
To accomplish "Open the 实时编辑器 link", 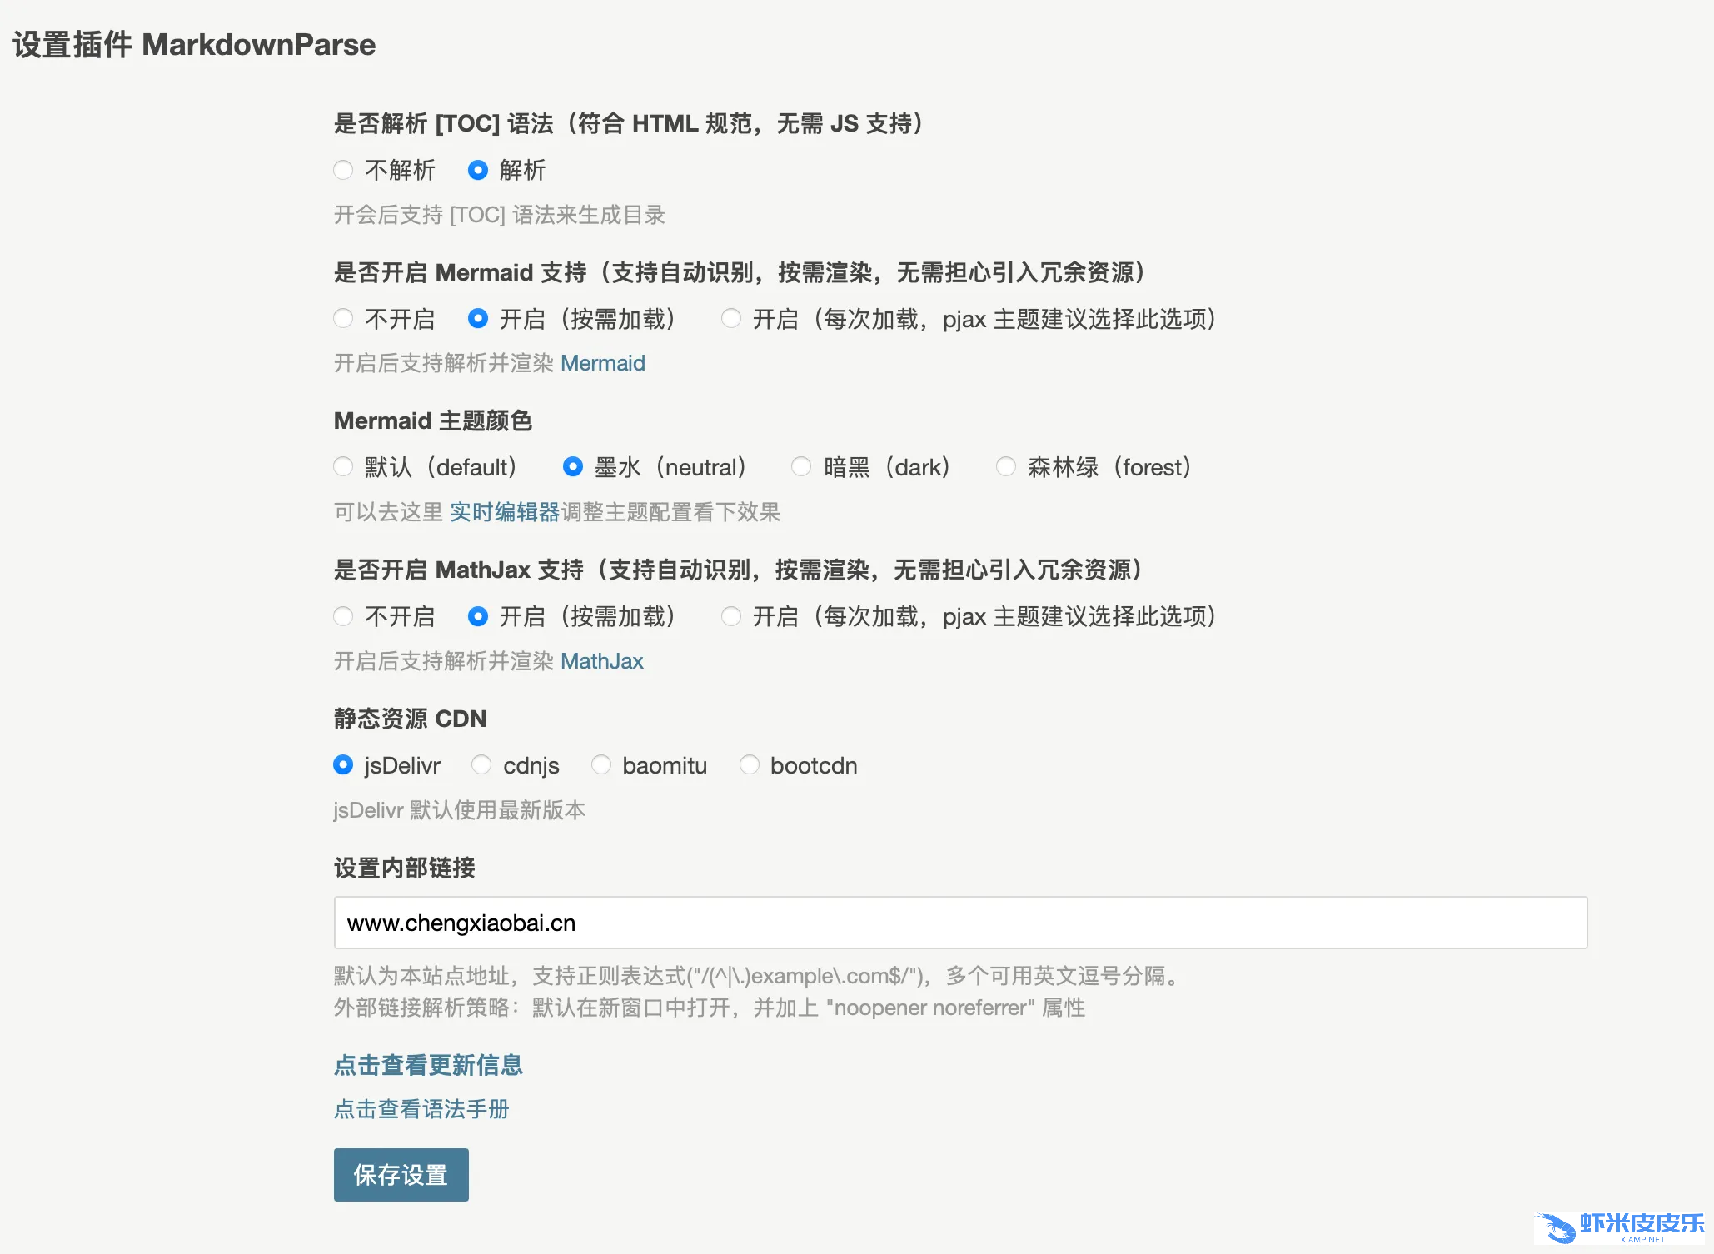I will 504,512.
